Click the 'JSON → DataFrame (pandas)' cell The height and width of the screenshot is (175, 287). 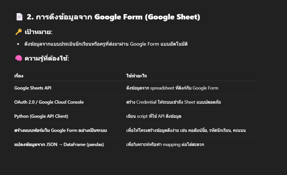[59, 145]
